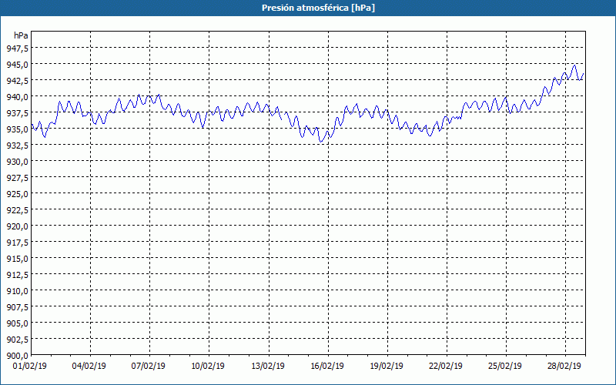Click the gap in curve after 13/02/19
The image size is (616, 385).
pos(283,116)
